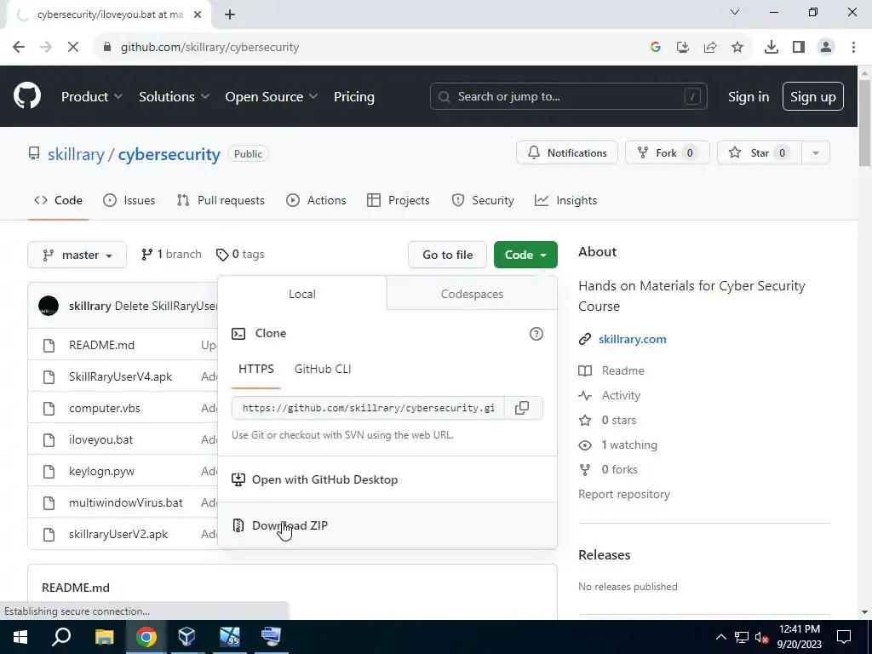
Task: Open a new browser tab
Action: tap(230, 14)
